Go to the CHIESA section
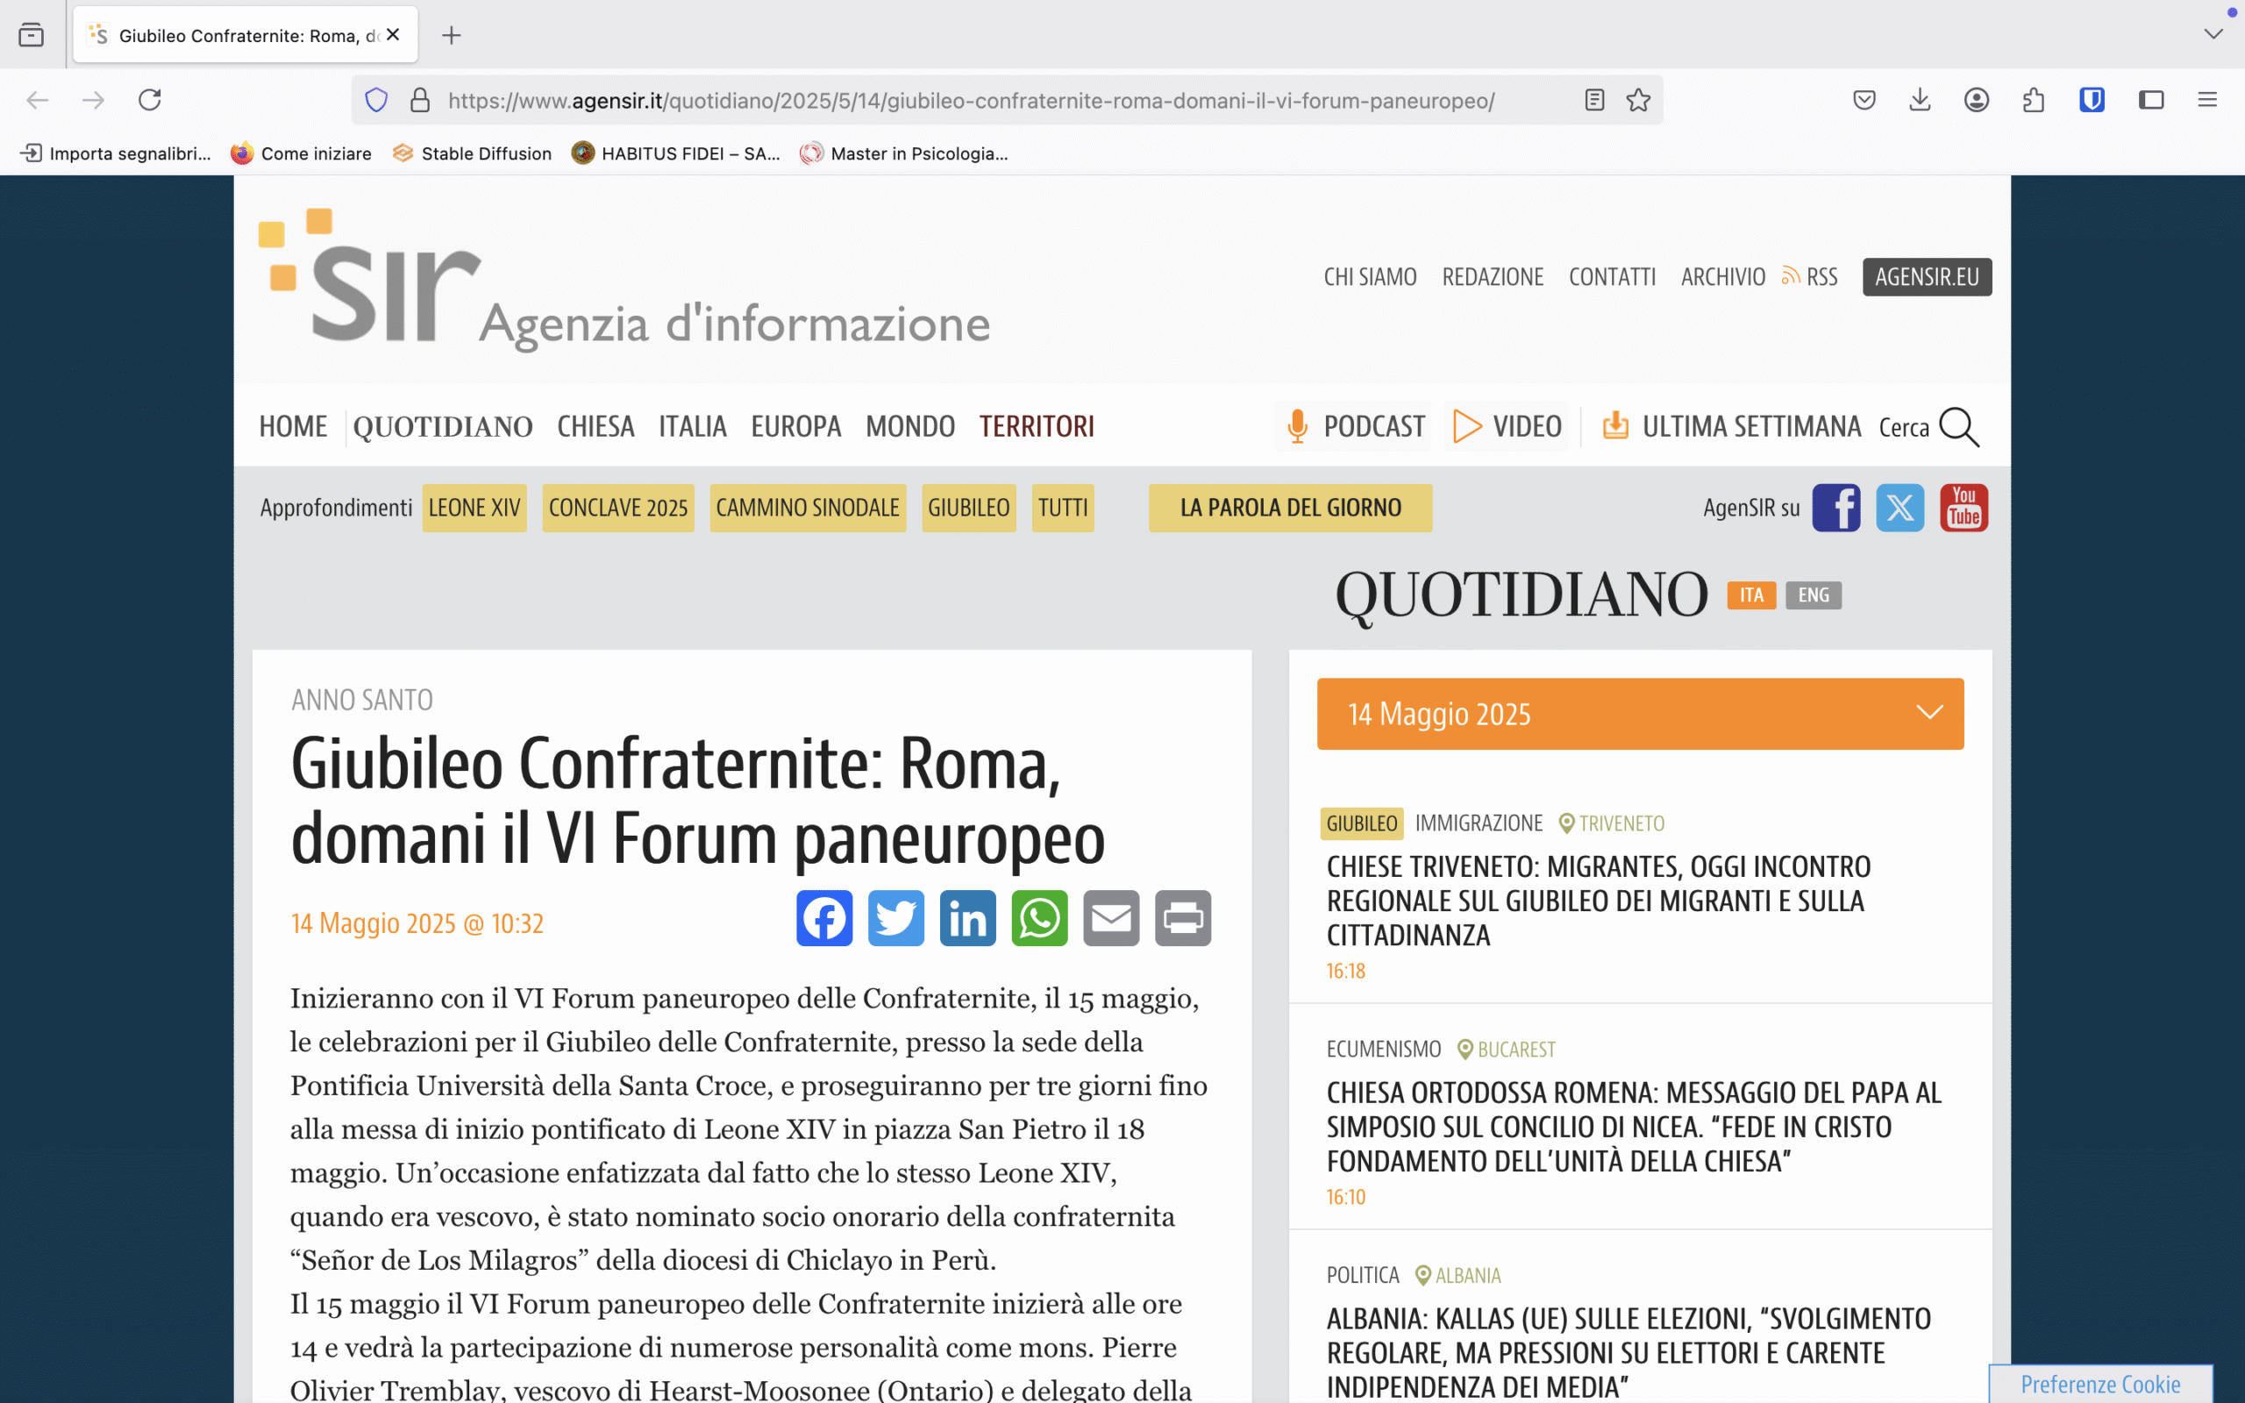2245x1403 pixels. pos(595,426)
